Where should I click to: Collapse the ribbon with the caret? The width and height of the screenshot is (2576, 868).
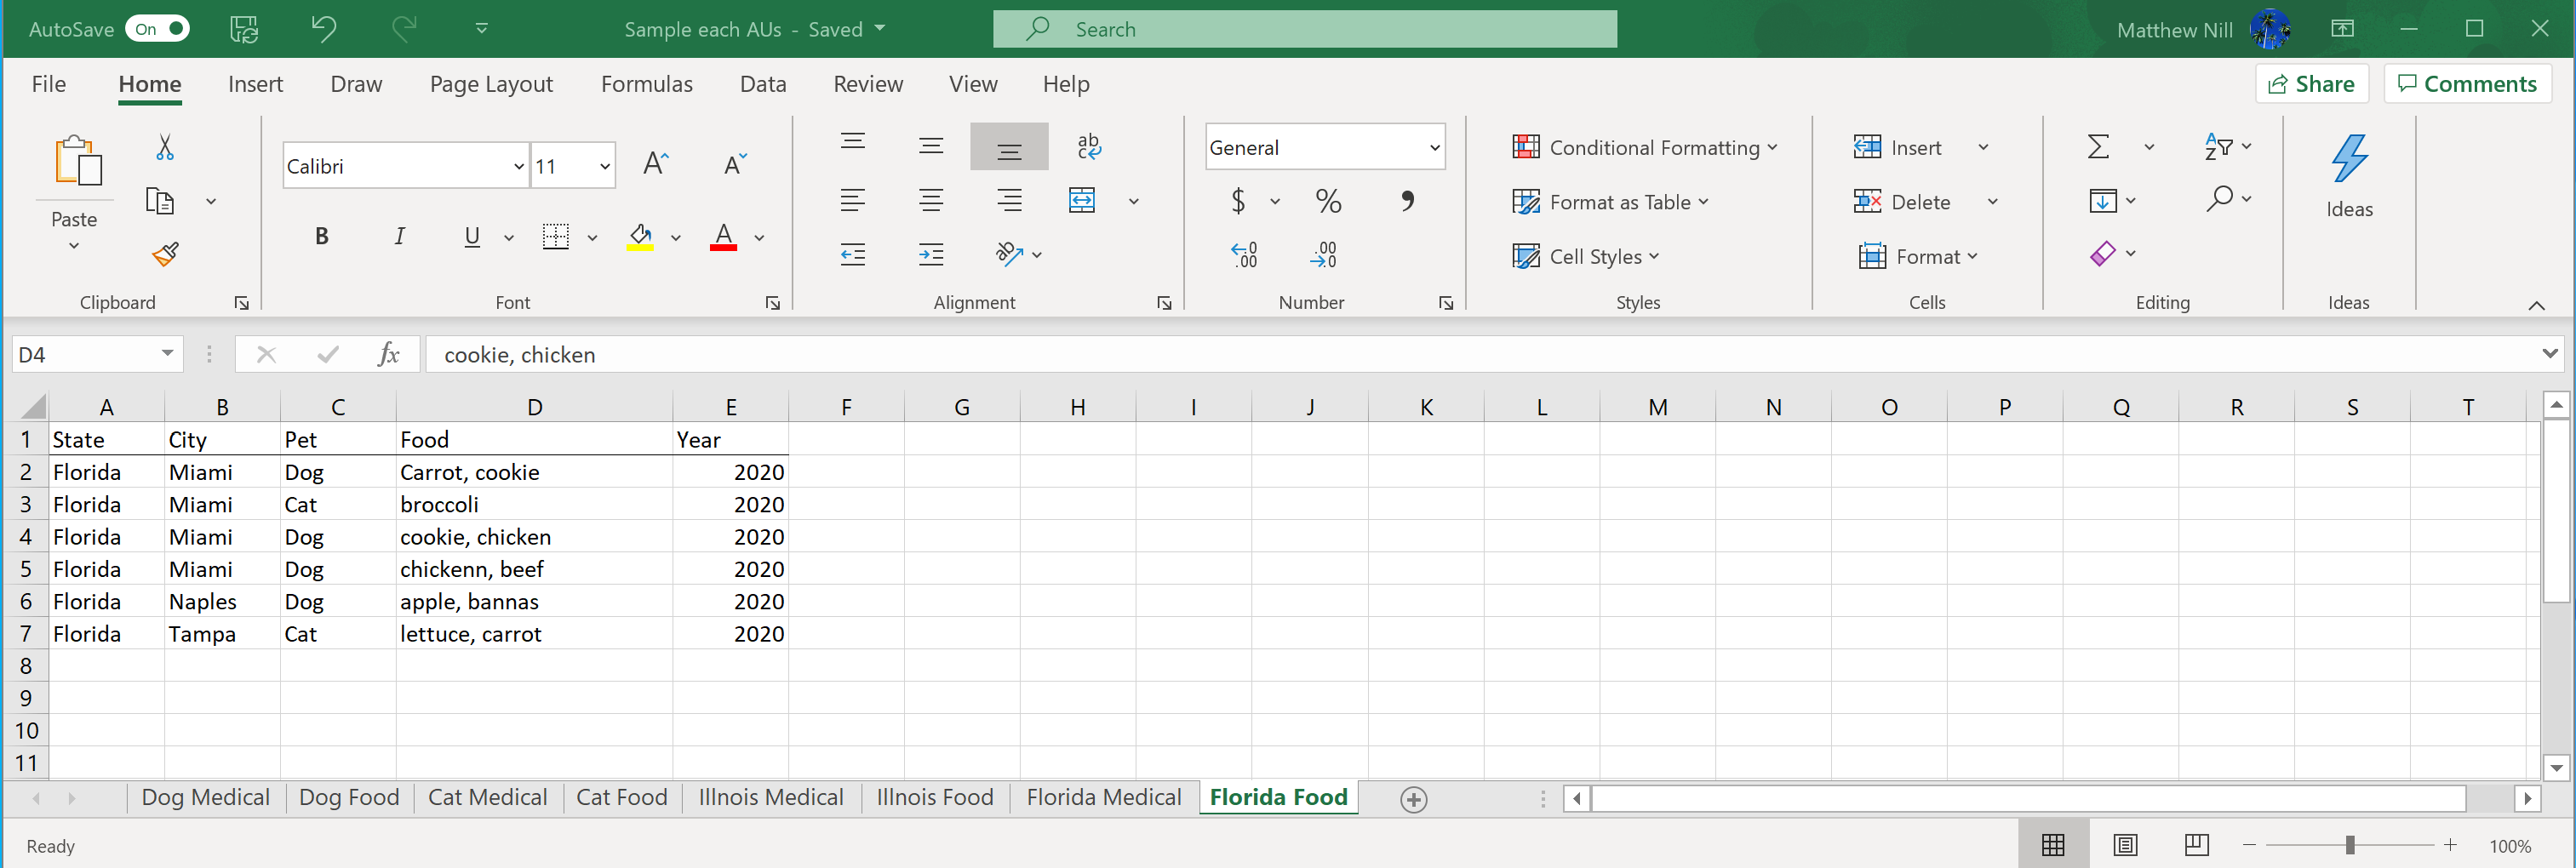pos(2536,305)
